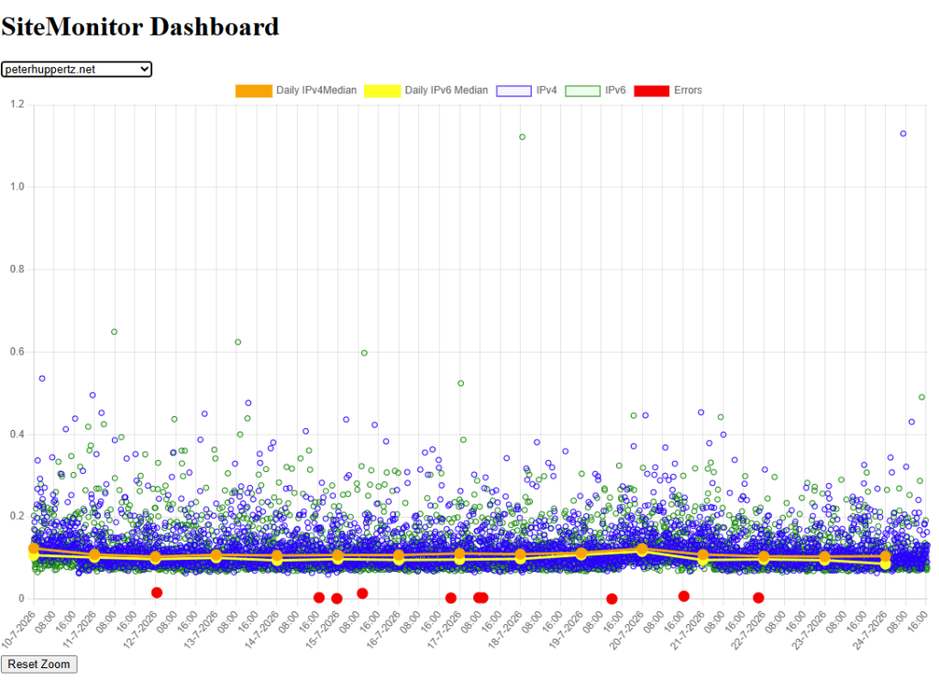The width and height of the screenshot is (939, 681).
Task: Toggle the red Errors legend swatch
Action: (x=652, y=91)
